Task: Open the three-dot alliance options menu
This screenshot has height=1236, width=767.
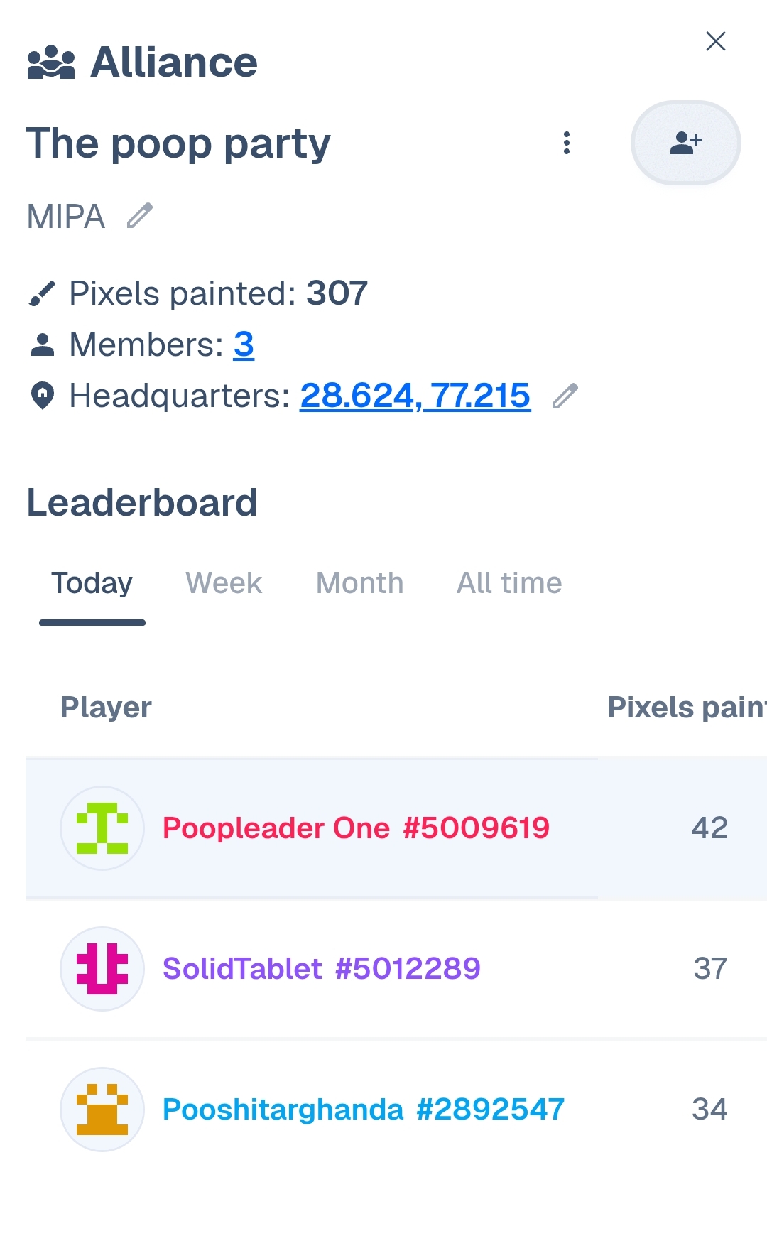Action: [x=567, y=143]
